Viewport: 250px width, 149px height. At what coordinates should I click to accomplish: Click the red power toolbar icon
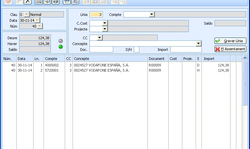click(8, 2)
